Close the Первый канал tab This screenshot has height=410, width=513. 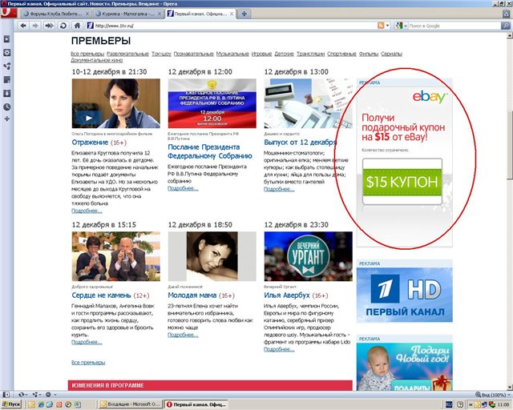(232, 14)
